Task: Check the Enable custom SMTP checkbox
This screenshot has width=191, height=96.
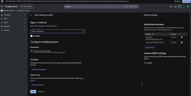Action: [145, 63]
